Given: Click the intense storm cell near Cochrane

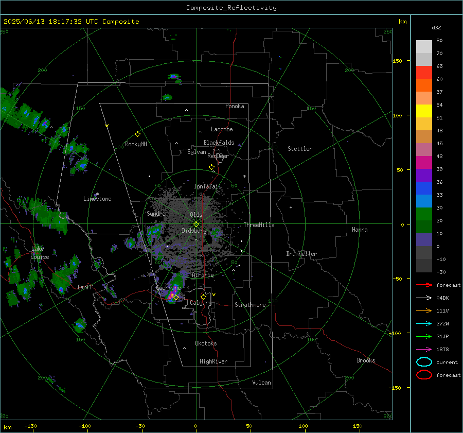Looking at the screenshot, I should coord(171,296).
